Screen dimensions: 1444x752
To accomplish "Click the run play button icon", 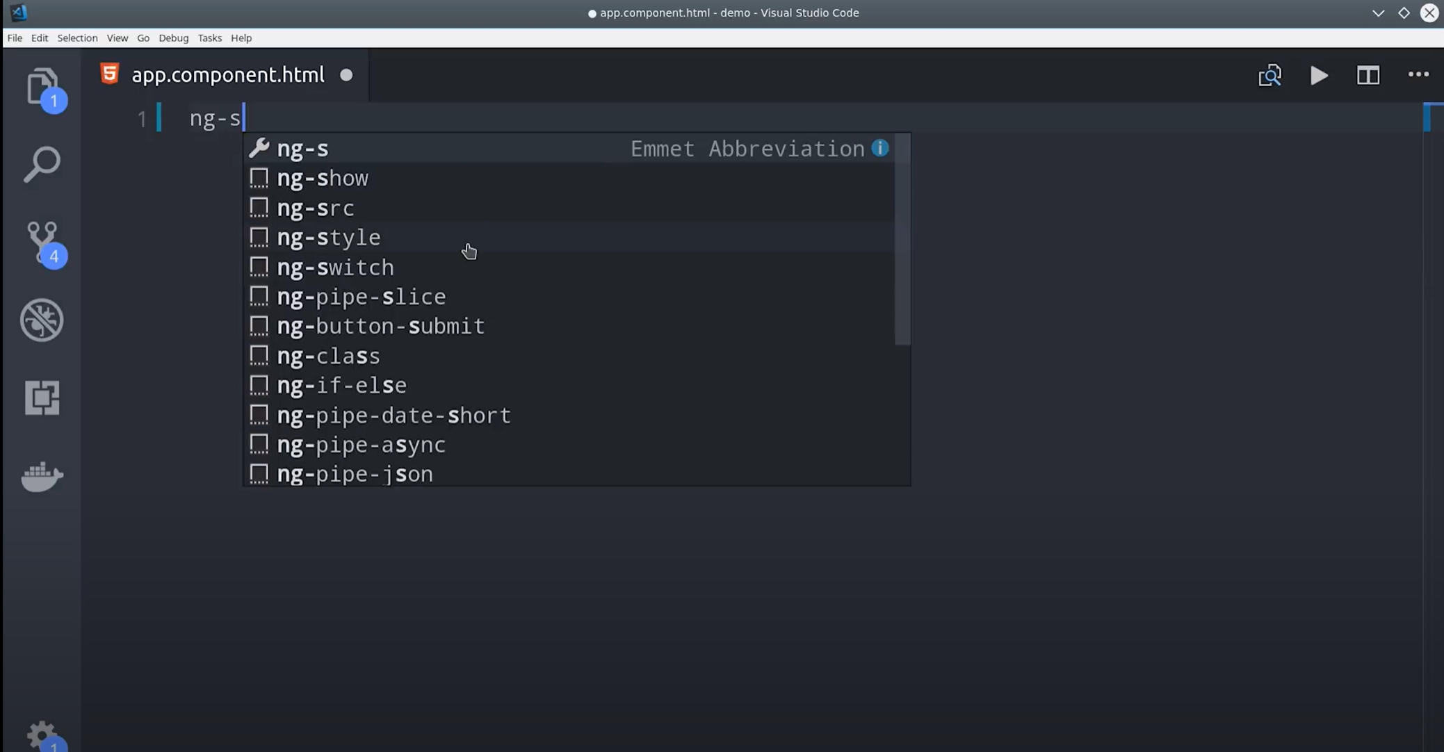I will coord(1319,75).
